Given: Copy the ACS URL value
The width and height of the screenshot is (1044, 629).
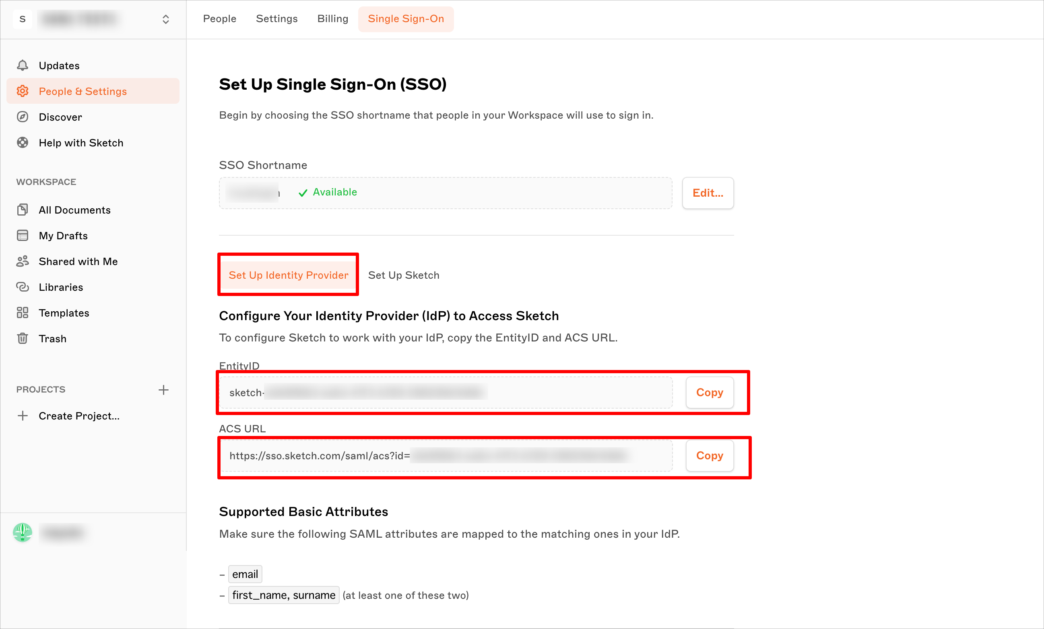Looking at the screenshot, I should point(710,455).
